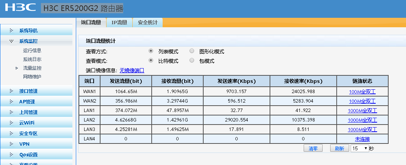Image resolution: width=406 pixels, height=165 pixels.
Task: Open the 系统导航 section
Action: point(28,31)
